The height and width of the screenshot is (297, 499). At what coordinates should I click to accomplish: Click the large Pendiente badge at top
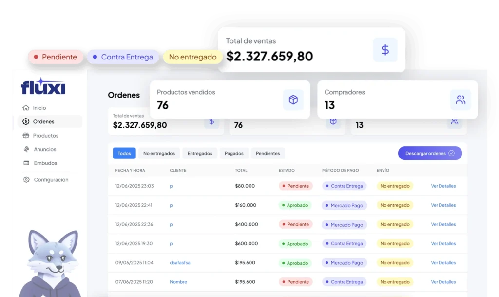tap(56, 57)
